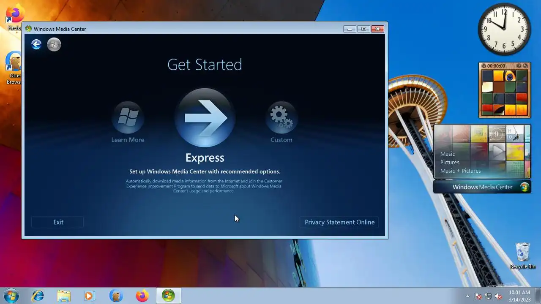Click the Windows Media Center title bar icon
The image size is (541, 304).
pyautogui.click(x=28, y=29)
